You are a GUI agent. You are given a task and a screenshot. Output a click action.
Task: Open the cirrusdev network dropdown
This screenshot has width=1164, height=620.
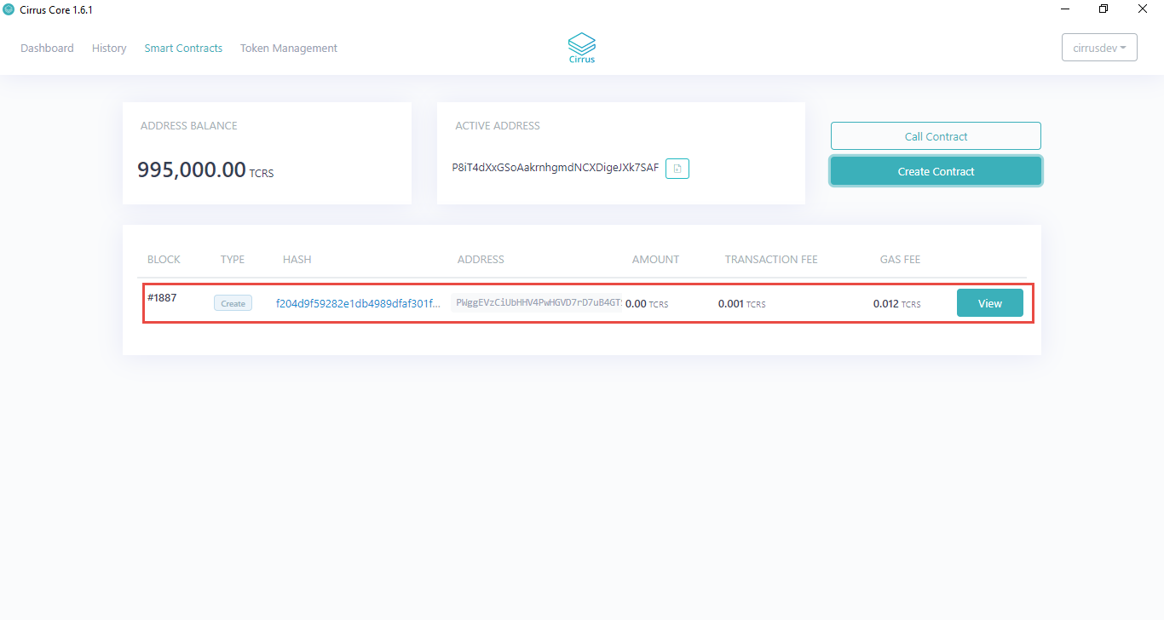[1099, 47]
